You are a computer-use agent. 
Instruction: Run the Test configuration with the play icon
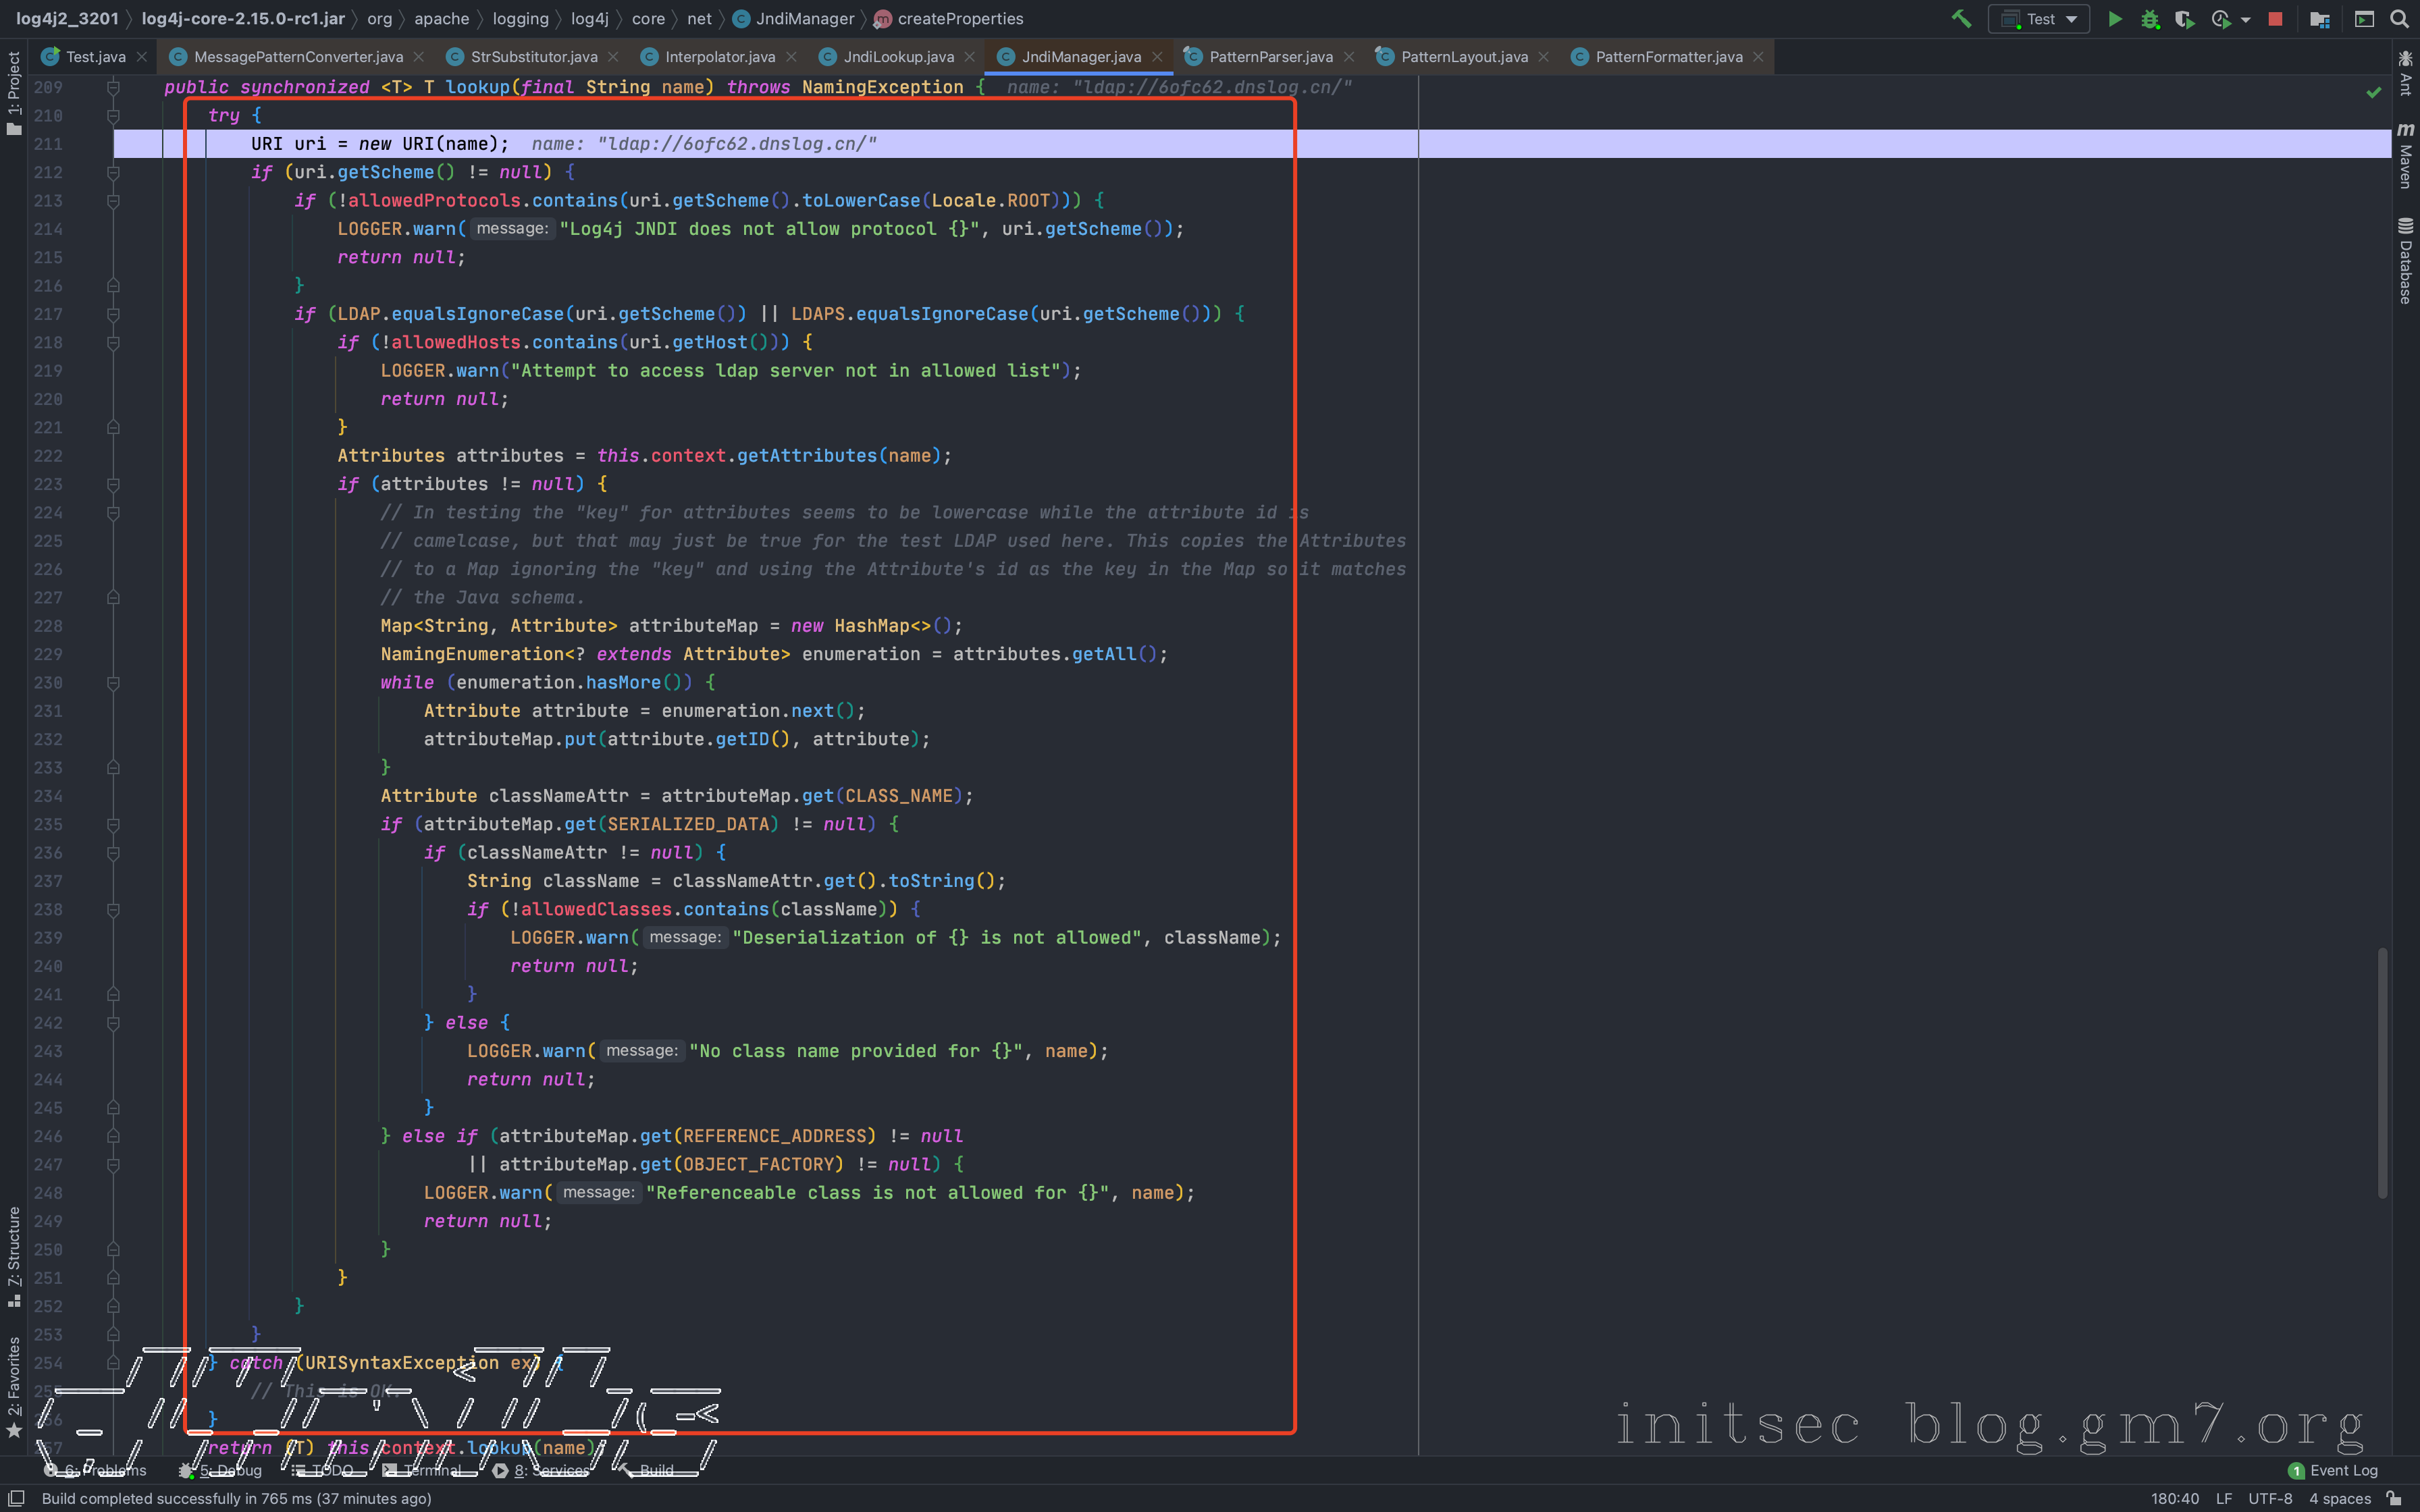pyautogui.click(x=2115, y=19)
